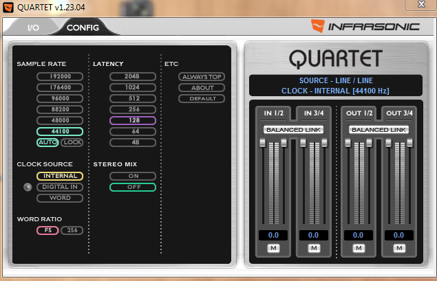Screen dimensions: 437x281
Task: Set latency to 256 samples
Action: [x=132, y=109]
